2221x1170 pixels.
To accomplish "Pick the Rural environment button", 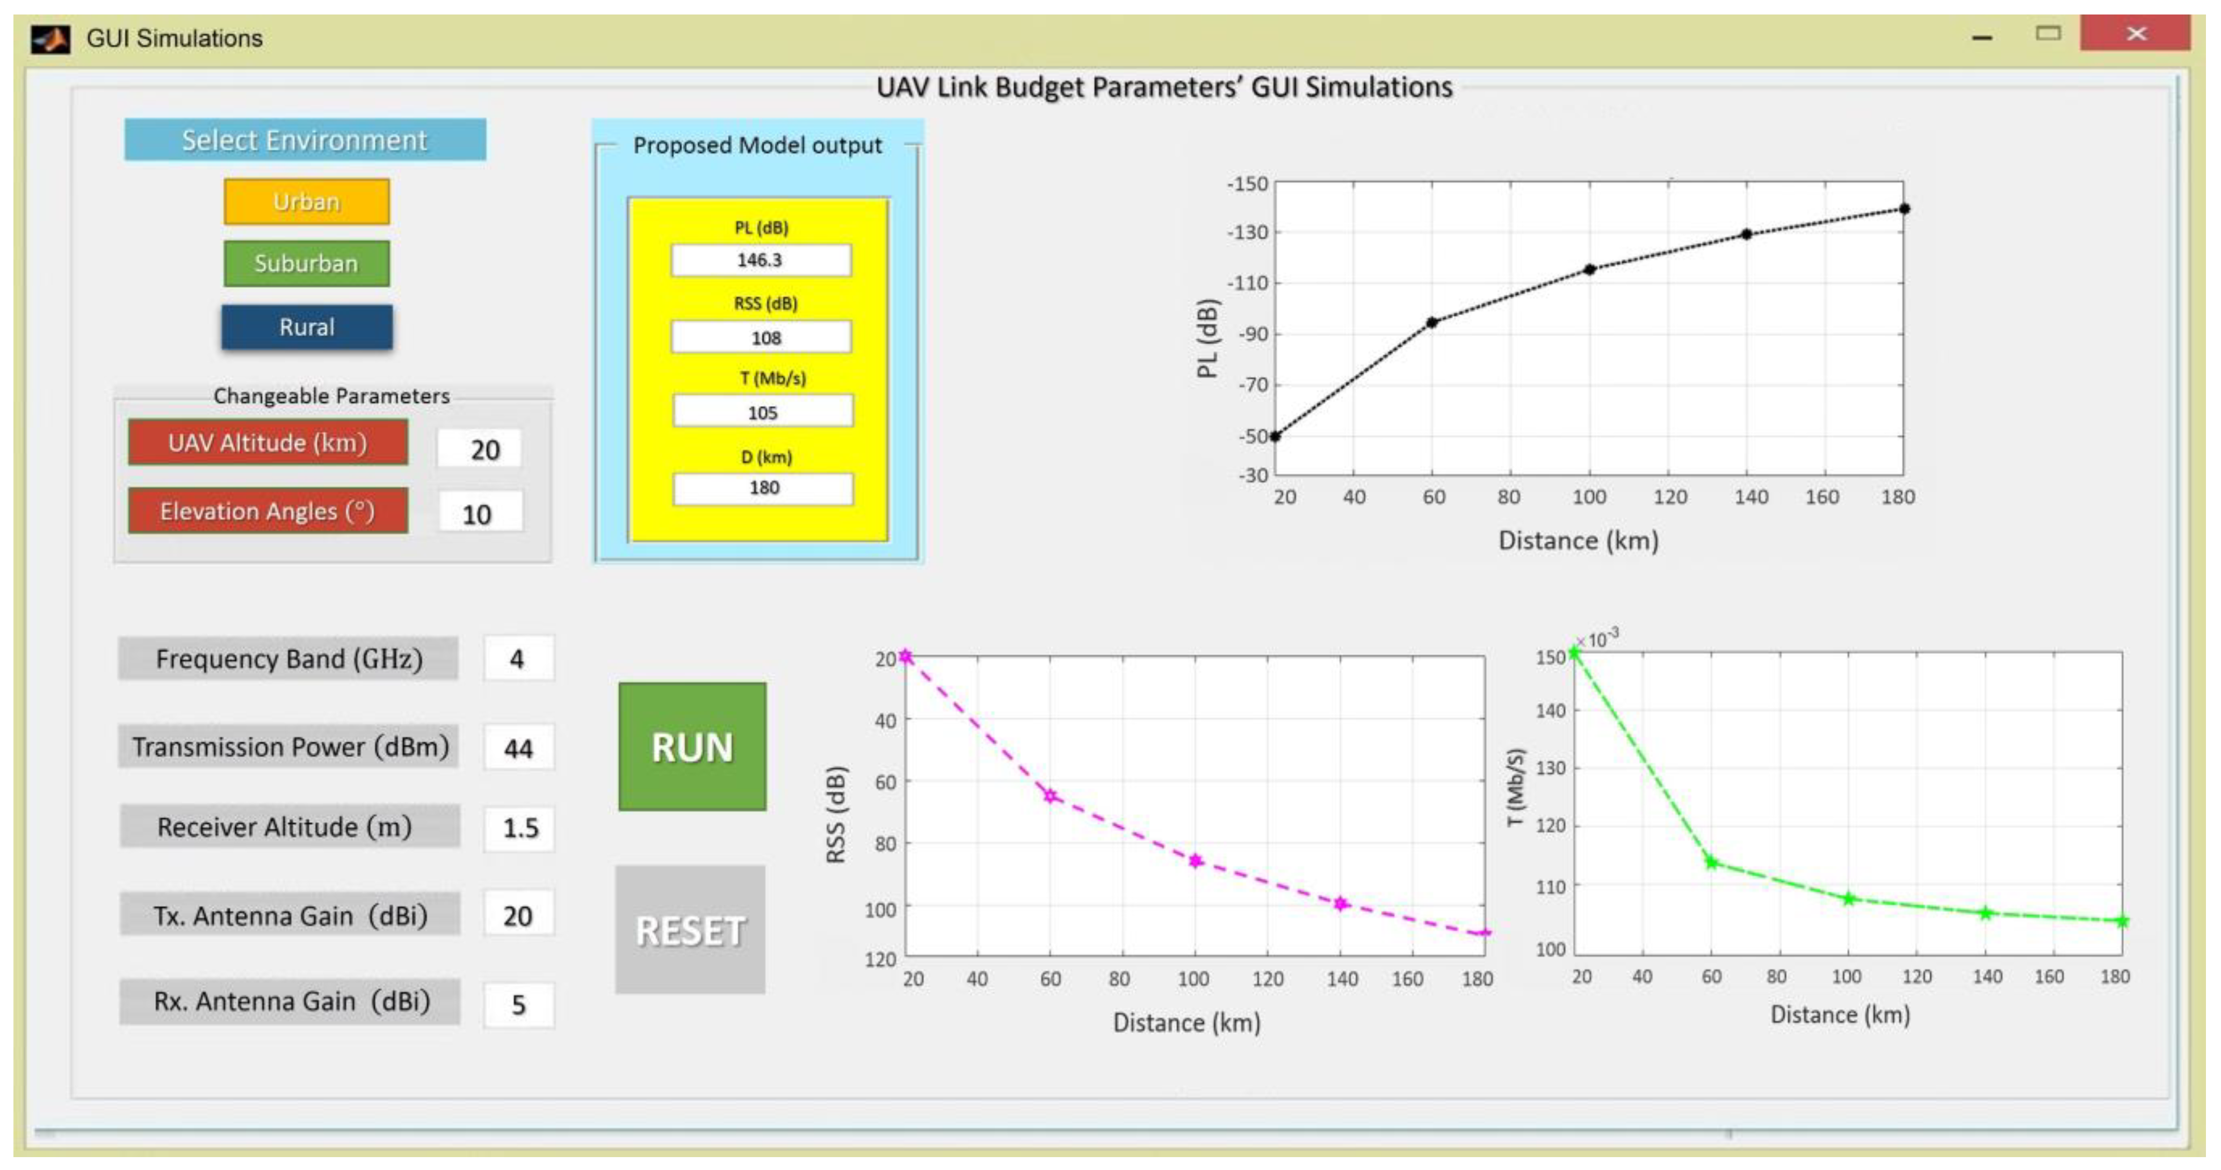I will click(x=306, y=327).
